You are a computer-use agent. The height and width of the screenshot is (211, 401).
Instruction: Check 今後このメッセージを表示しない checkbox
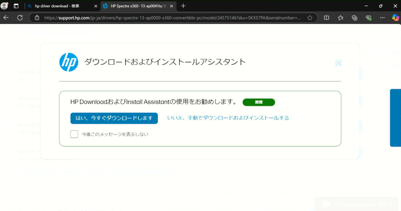tap(74, 134)
